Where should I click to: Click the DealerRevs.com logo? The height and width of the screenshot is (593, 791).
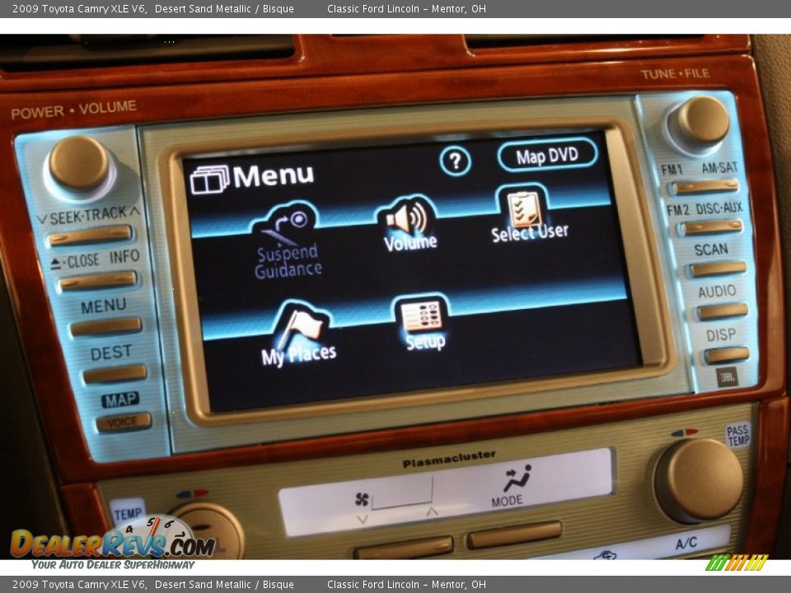coord(113,543)
